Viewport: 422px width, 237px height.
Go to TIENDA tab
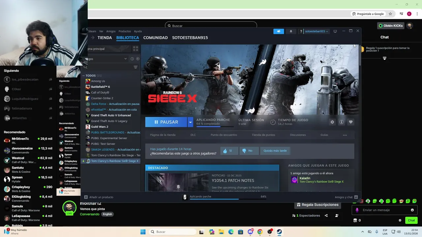tap(105, 38)
